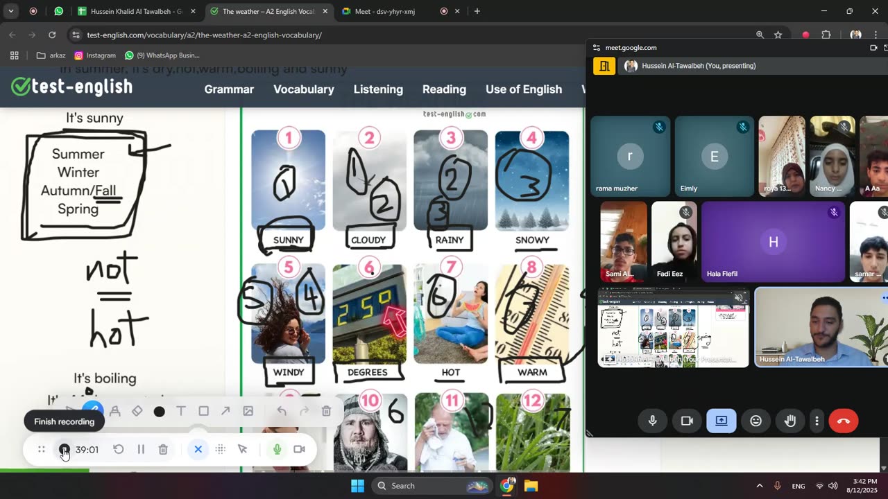Image resolution: width=888 pixels, height=499 pixels.
Task: Open site info icon beside meet.google.com
Action: click(x=596, y=48)
